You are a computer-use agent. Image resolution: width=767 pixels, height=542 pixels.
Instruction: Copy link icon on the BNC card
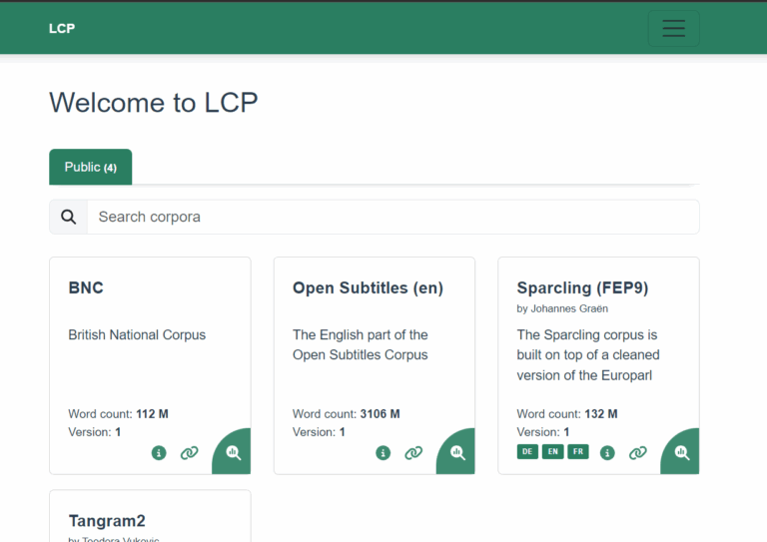click(x=190, y=453)
